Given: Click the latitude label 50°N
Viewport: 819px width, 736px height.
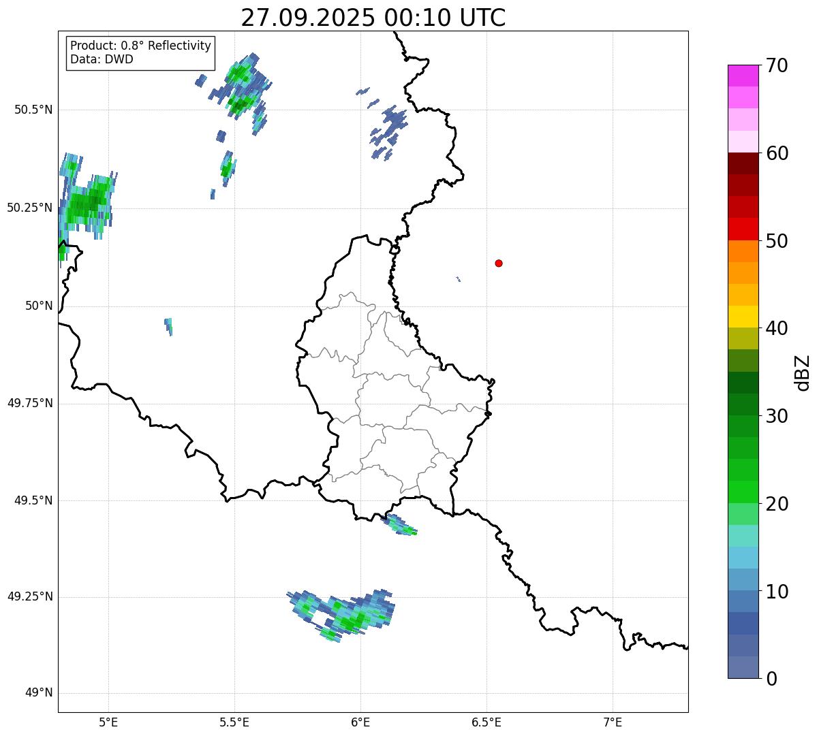Looking at the screenshot, I should tap(39, 306).
